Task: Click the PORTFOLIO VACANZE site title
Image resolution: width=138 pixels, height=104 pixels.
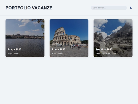Action: point(29,8)
